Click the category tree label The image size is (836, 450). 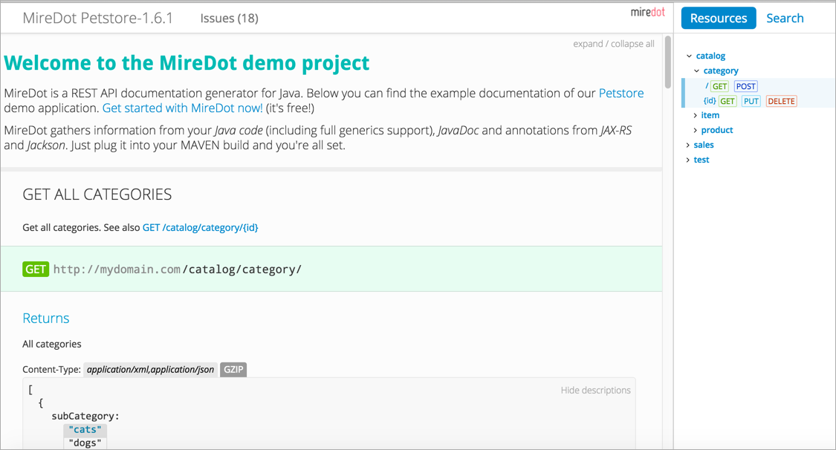click(720, 71)
